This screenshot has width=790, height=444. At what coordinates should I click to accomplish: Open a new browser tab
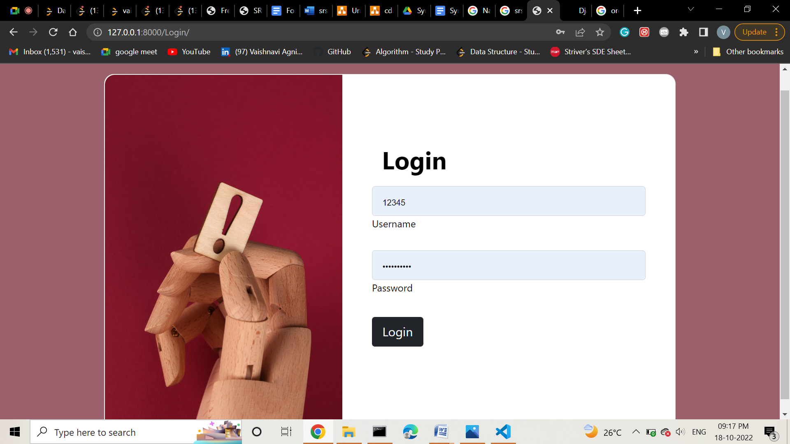[637, 11]
